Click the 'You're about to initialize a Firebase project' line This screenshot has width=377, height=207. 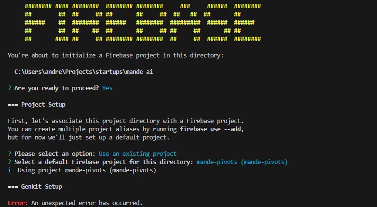116,55
